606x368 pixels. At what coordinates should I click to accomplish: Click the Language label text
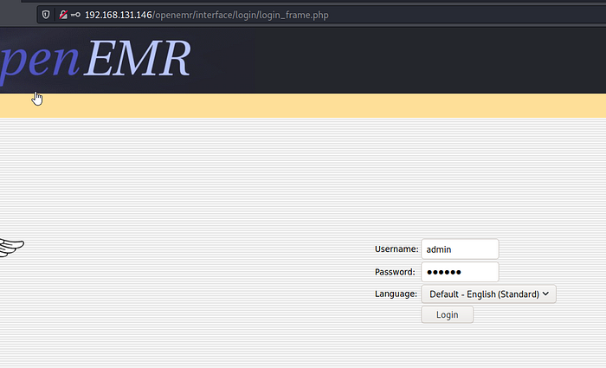[x=396, y=294]
